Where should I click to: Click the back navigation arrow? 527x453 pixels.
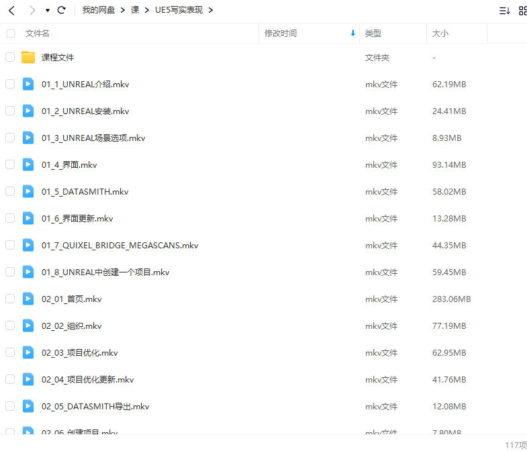tap(11, 10)
